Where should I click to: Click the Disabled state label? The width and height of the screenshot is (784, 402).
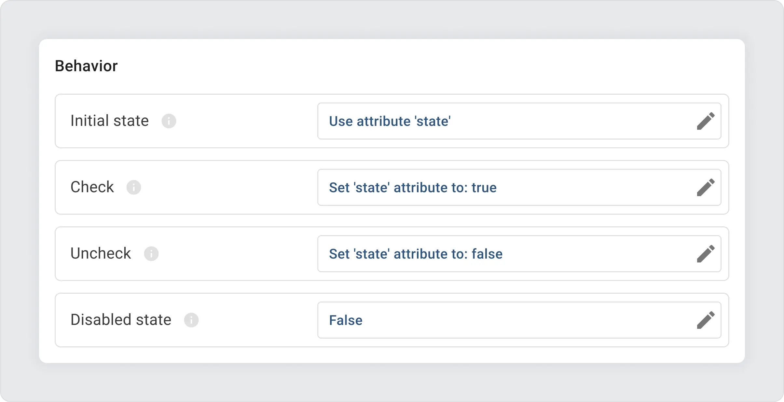pyautogui.click(x=120, y=320)
